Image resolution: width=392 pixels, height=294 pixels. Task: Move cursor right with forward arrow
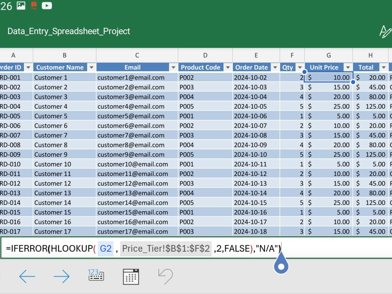(62, 276)
